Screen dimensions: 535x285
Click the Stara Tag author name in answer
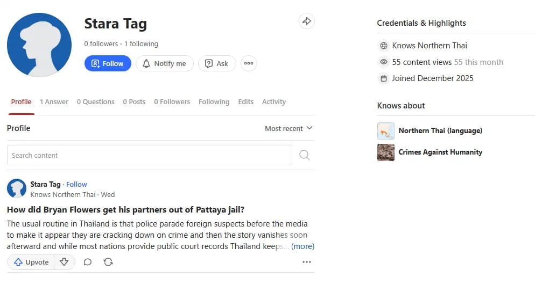pos(45,184)
